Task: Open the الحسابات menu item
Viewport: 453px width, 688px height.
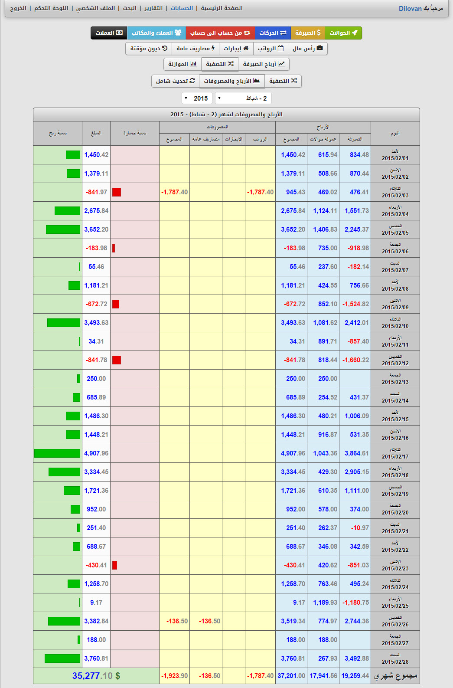Action: [x=182, y=8]
